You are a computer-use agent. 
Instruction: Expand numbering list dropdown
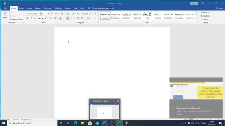click(x=75, y=14)
